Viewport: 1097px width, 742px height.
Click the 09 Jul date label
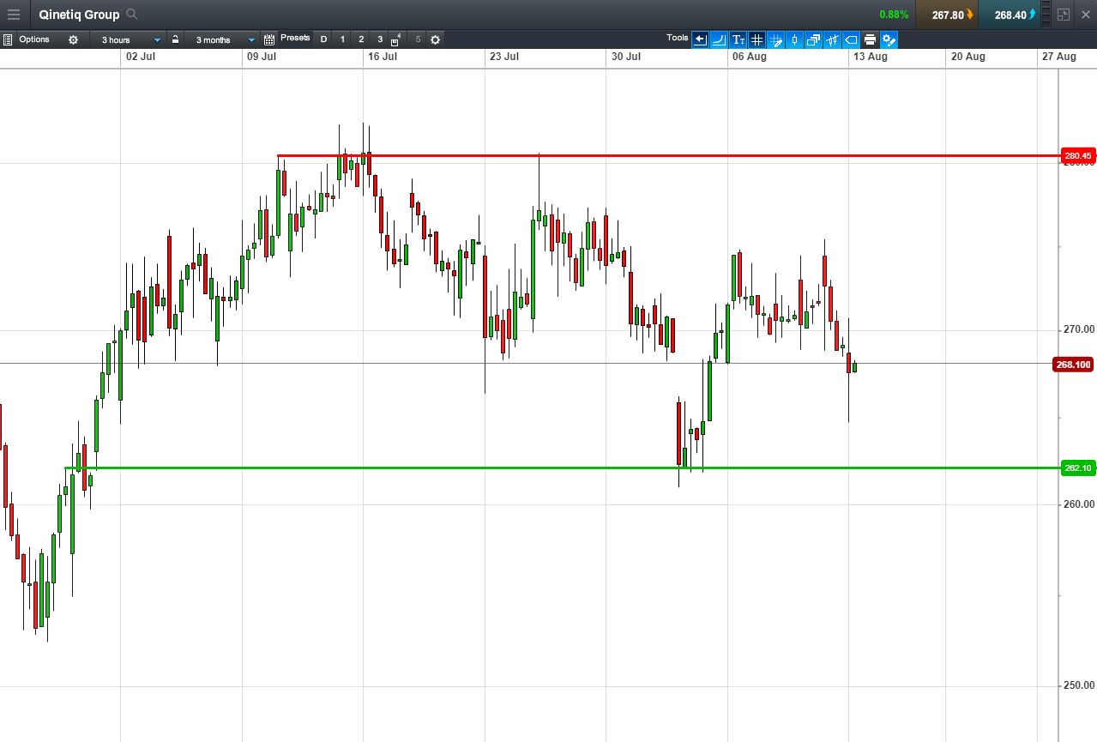pyautogui.click(x=262, y=57)
